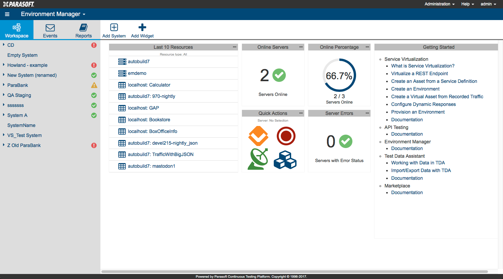Switch to the Workspace tab
The height and width of the screenshot is (279, 503).
click(x=17, y=30)
